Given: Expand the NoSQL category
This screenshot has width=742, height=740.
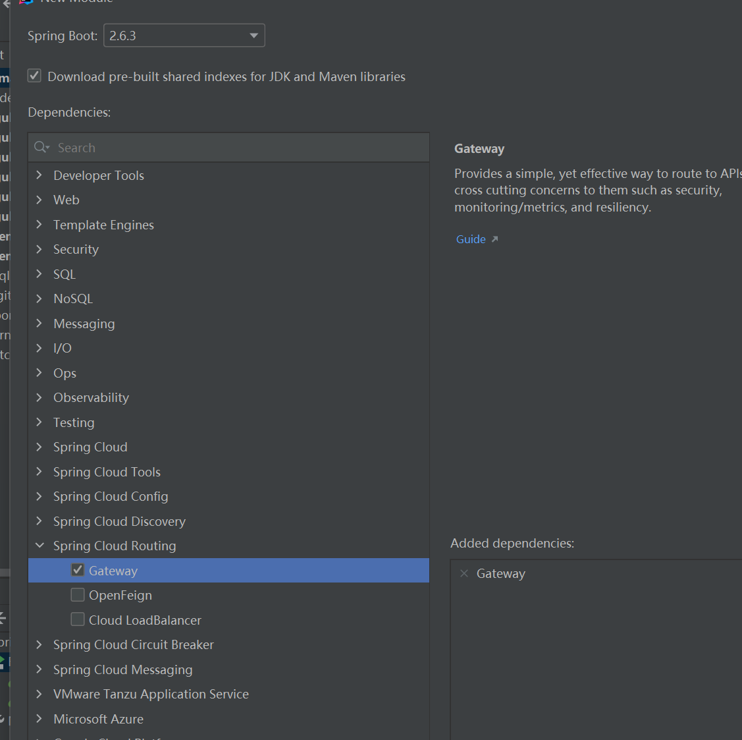Looking at the screenshot, I should [x=40, y=299].
